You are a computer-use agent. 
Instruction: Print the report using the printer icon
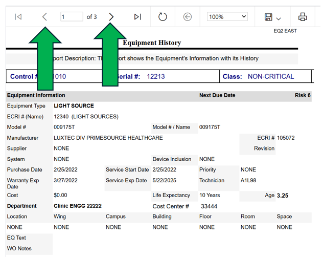click(303, 17)
